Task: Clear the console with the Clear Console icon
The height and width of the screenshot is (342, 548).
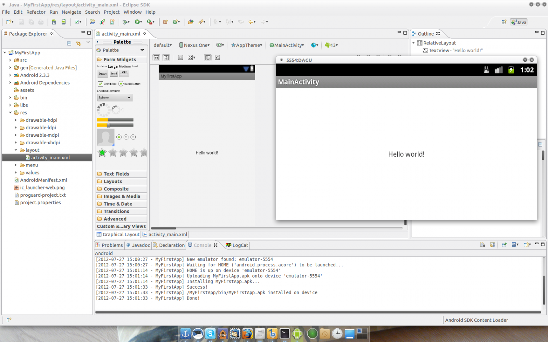Action: click(x=483, y=245)
